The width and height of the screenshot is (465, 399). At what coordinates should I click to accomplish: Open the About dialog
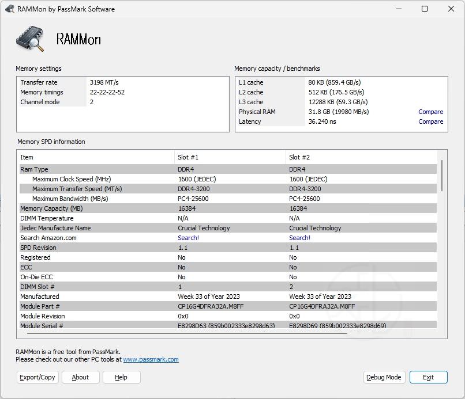pos(80,377)
